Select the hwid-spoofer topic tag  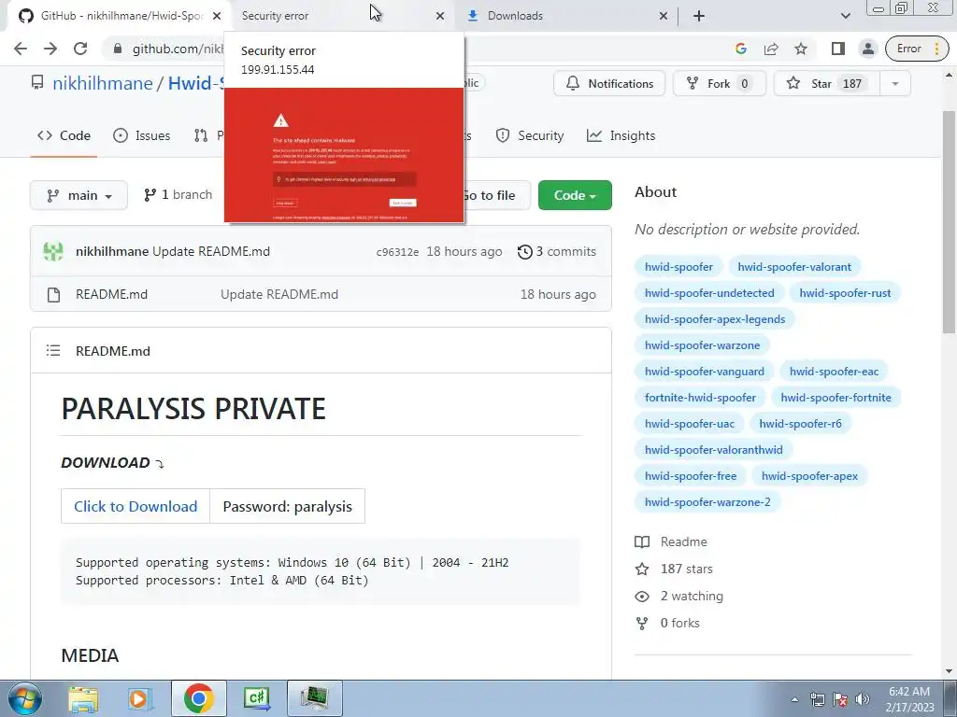click(678, 266)
